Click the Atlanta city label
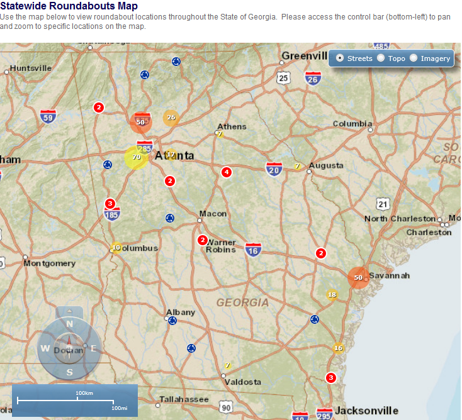Viewport: 462px width, 420px height. (174, 155)
